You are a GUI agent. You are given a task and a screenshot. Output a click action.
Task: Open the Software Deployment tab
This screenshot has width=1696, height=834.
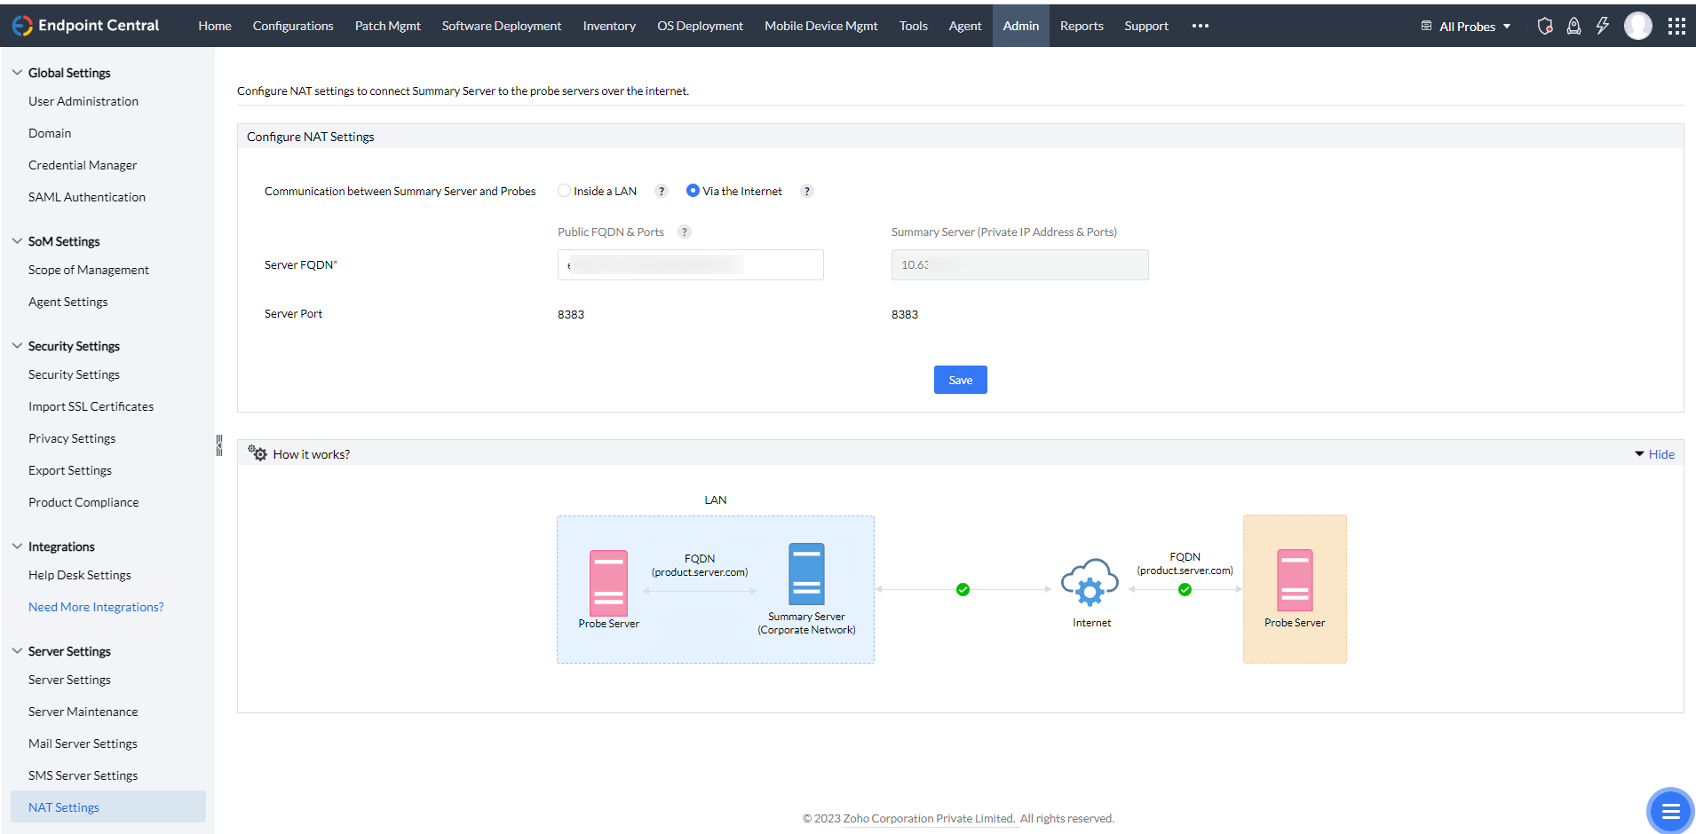coord(502,26)
